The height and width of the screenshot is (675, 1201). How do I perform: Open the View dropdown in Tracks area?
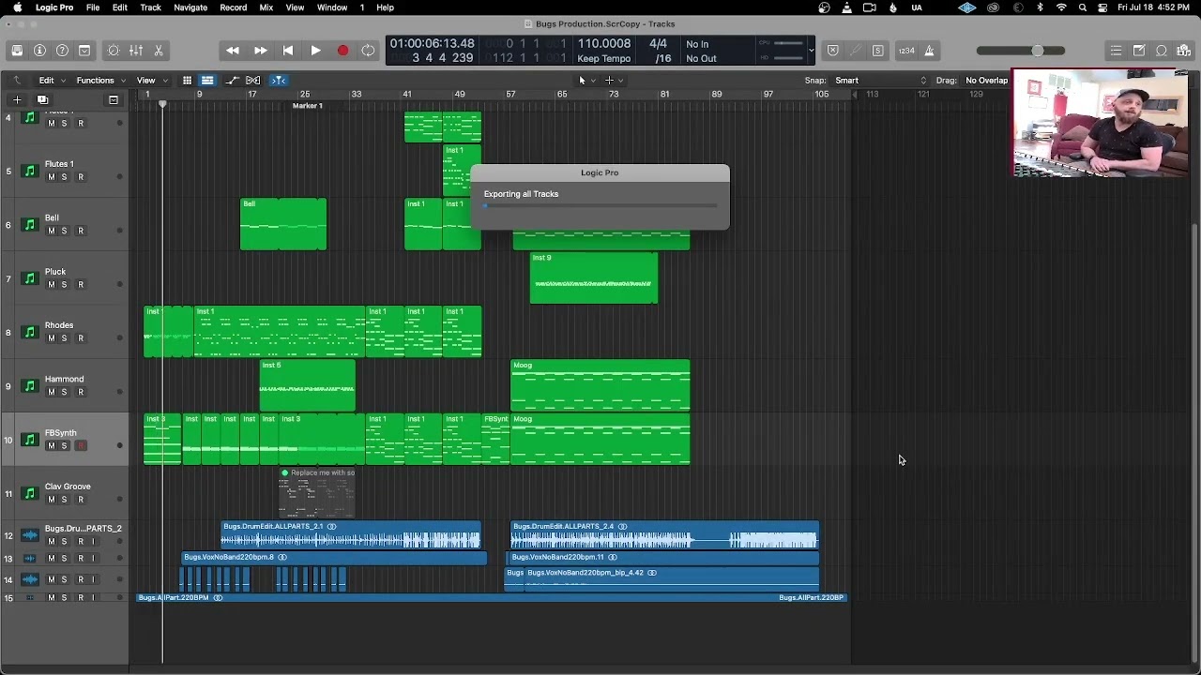pyautogui.click(x=150, y=81)
